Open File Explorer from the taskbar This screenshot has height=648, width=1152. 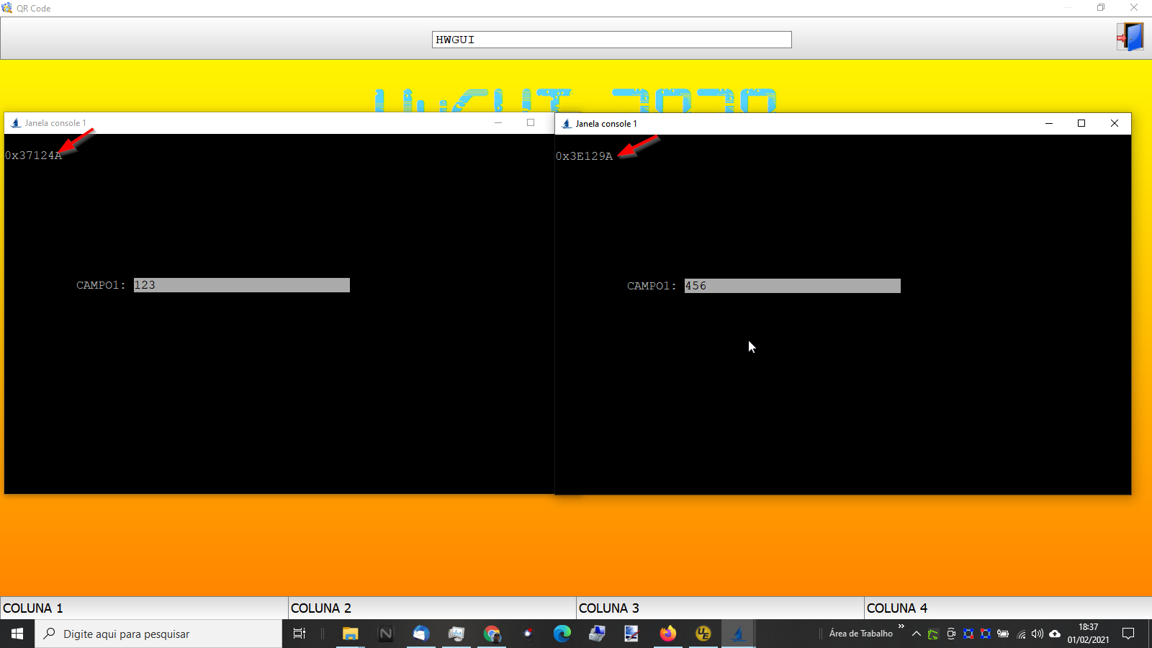coord(351,634)
